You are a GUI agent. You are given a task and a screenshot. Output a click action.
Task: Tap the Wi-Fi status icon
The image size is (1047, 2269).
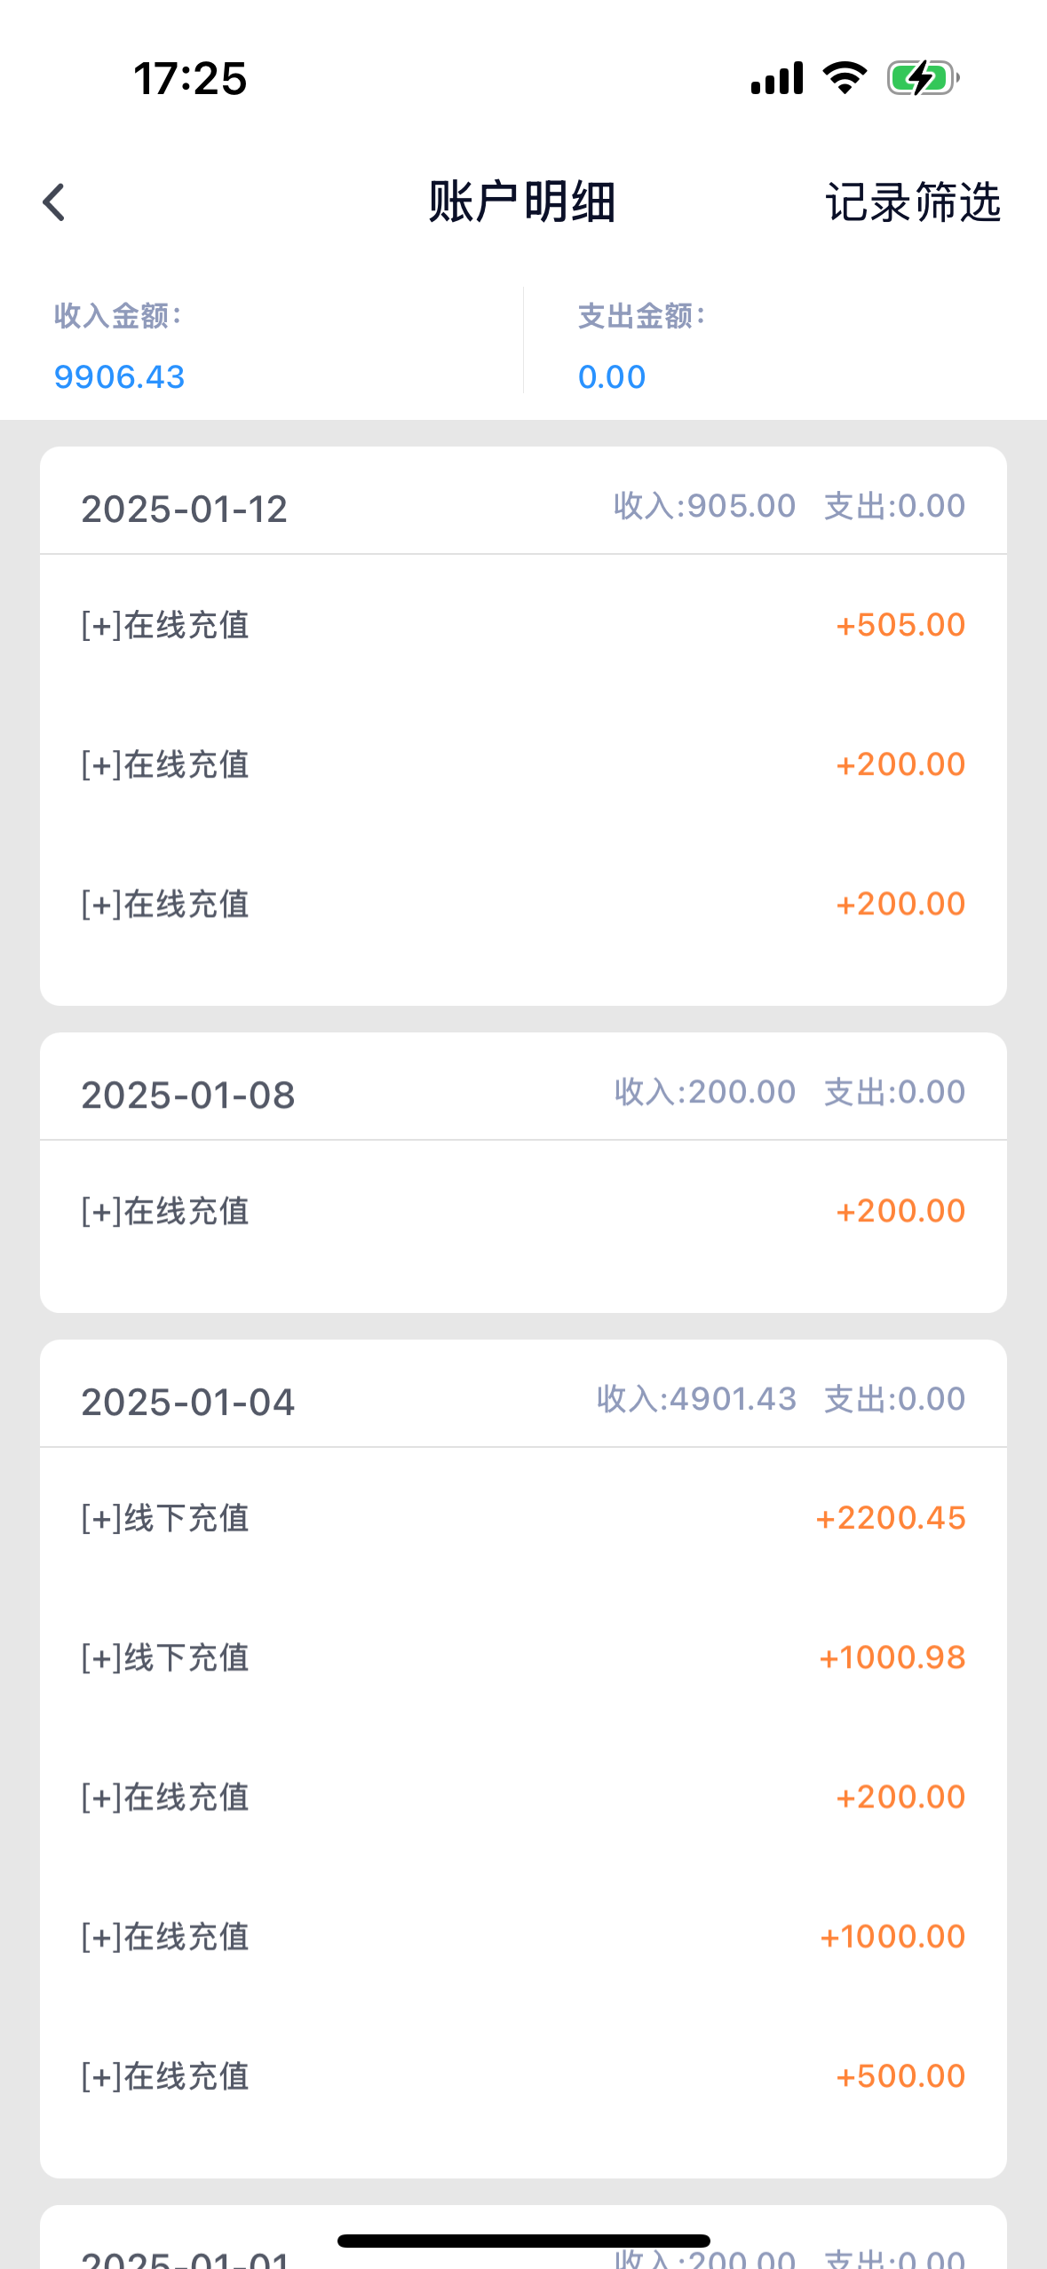coord(845,78)
